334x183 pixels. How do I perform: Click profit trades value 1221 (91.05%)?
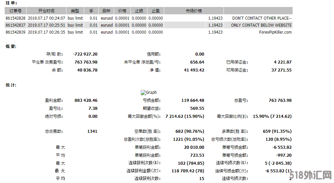(189, 139)
